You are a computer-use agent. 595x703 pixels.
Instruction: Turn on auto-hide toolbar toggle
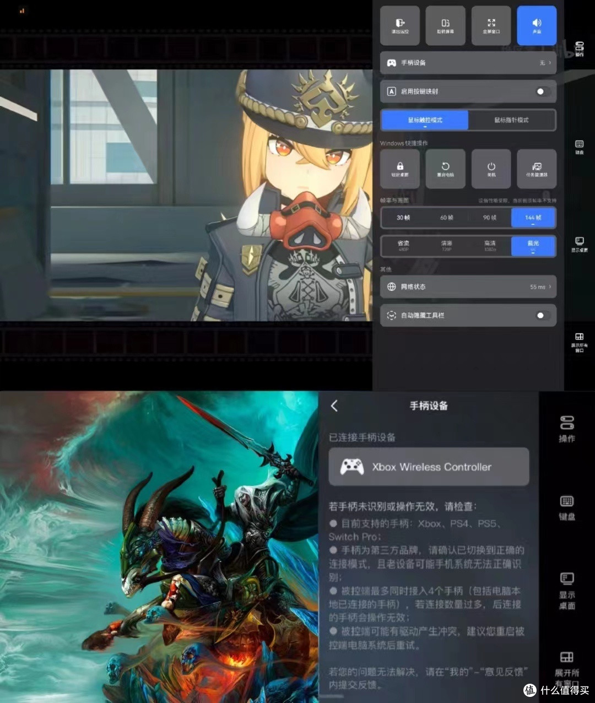541,315
